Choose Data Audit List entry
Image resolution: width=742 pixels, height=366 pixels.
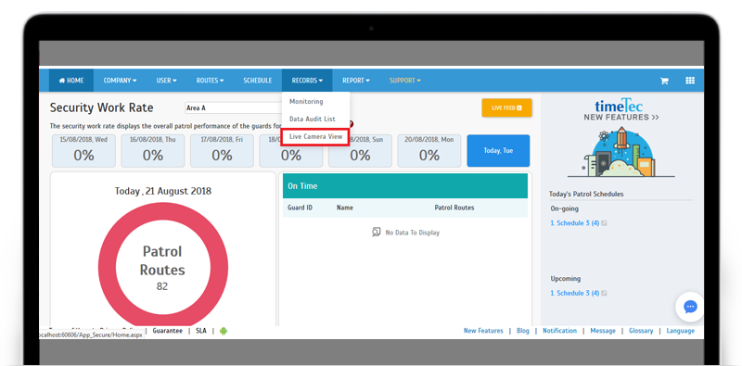point(313,119)
